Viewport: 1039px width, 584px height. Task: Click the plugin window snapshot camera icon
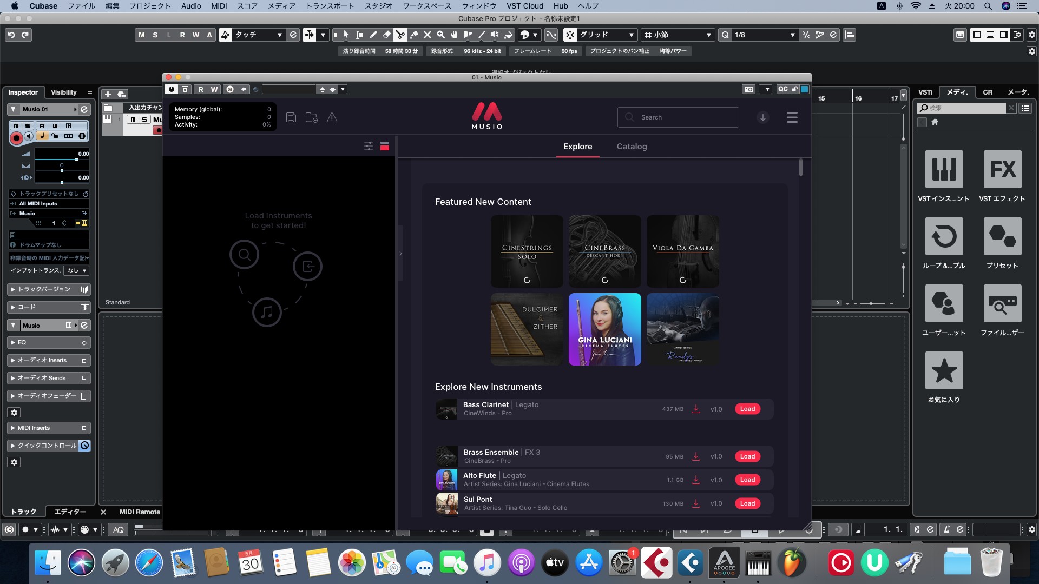(749, 89)
